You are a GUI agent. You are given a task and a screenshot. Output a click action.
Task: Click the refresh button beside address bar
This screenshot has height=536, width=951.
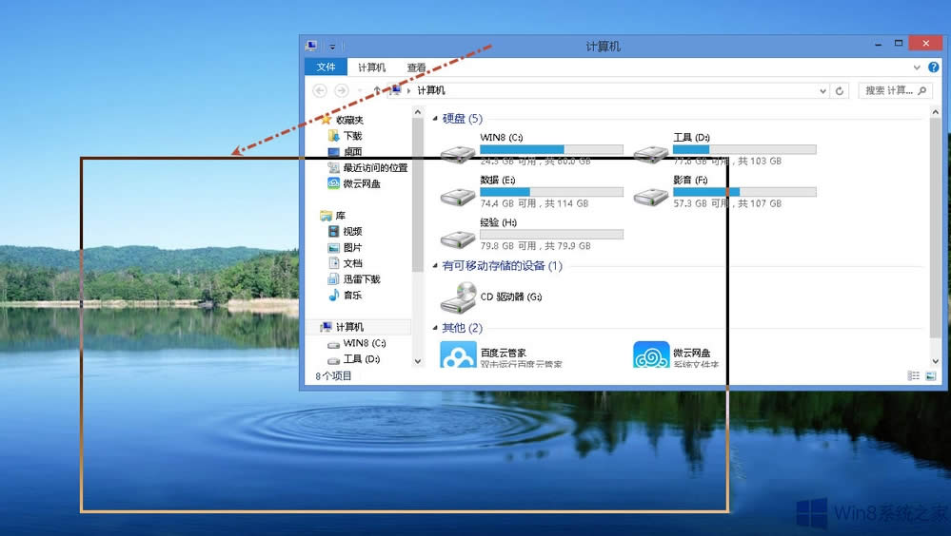(840, 90)
